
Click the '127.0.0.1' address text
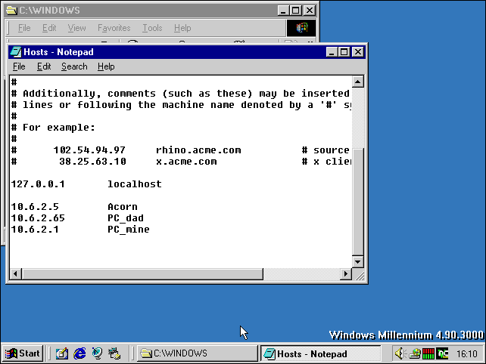coord(38,184)
